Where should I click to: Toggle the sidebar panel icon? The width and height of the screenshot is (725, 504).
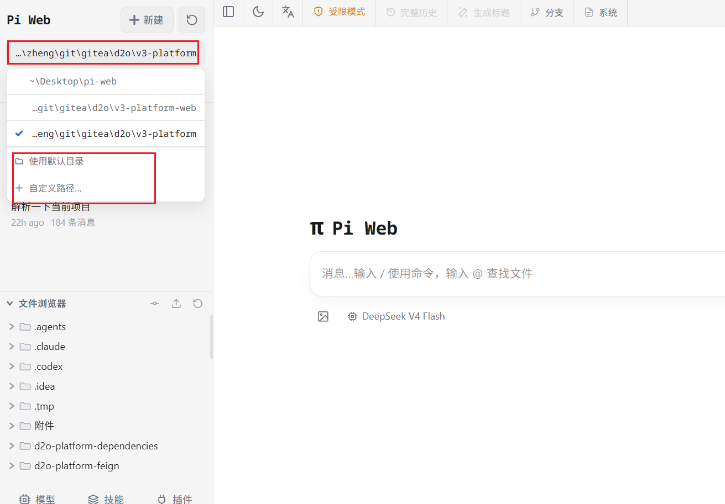pyautogui.click(x=228, y=12)
